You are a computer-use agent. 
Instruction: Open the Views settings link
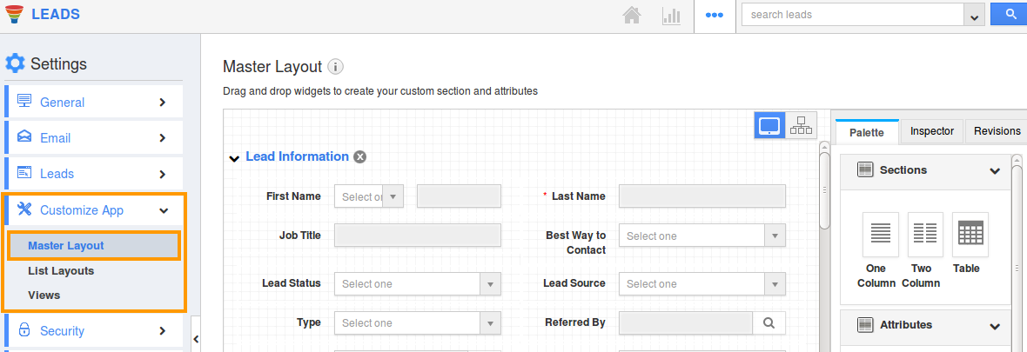pos(44,296)
